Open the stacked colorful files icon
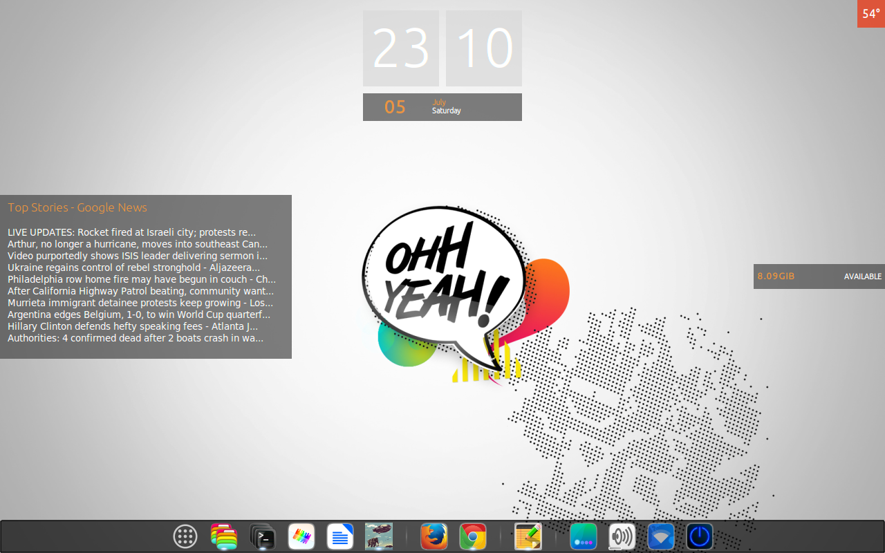This screenshot has height=553, width=885. (x=224, y=536)
